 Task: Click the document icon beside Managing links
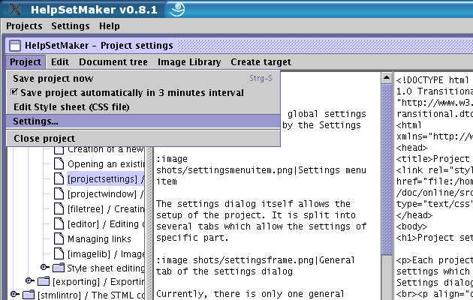click(59, 238)
